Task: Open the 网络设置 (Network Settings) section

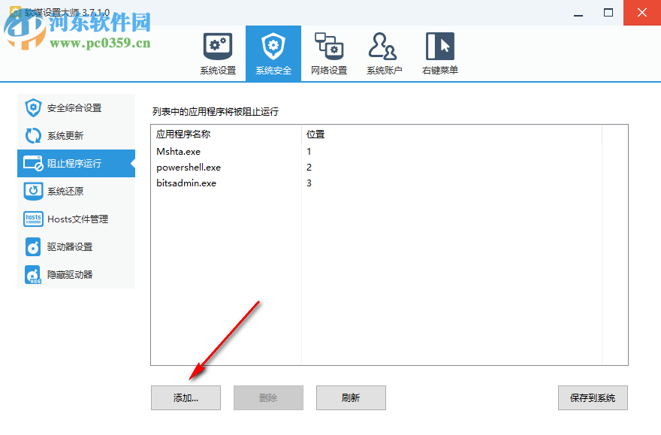Action: click(328, 53)
